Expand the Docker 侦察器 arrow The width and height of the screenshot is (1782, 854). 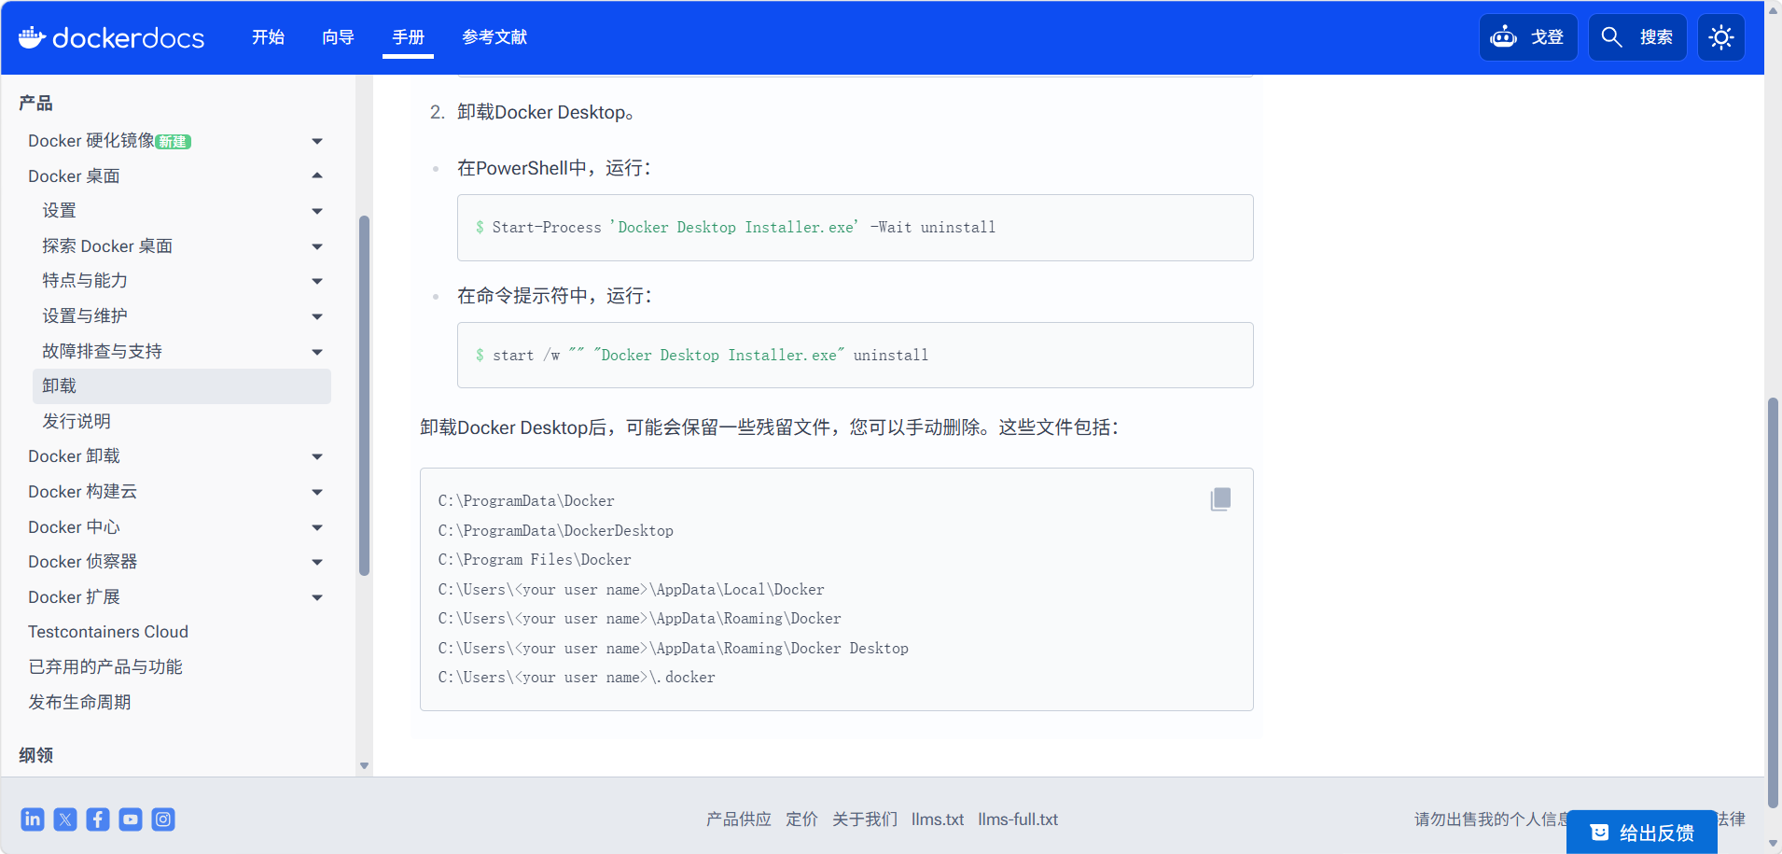(317, 562)
